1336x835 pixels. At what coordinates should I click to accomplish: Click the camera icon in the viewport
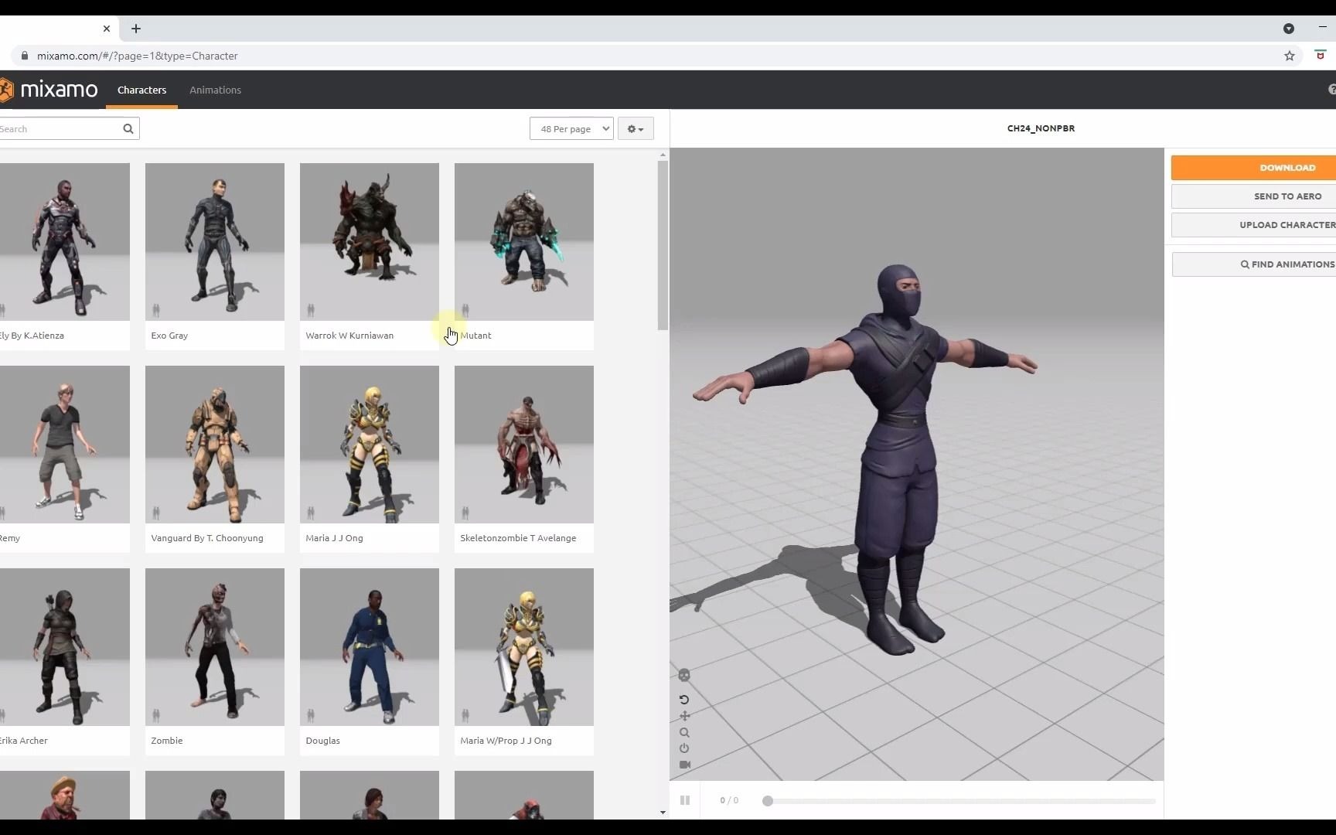pos(685,765)
